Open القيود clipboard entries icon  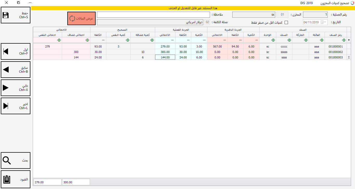[6, 179]
